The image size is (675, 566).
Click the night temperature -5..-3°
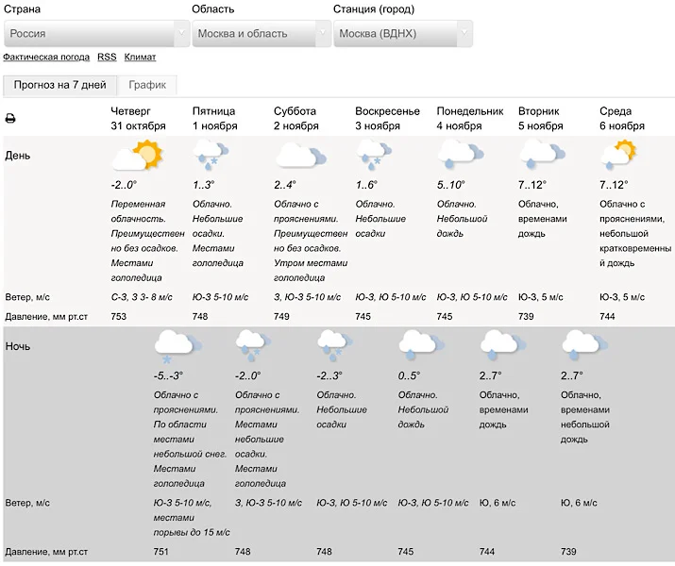tap(168, 375)
